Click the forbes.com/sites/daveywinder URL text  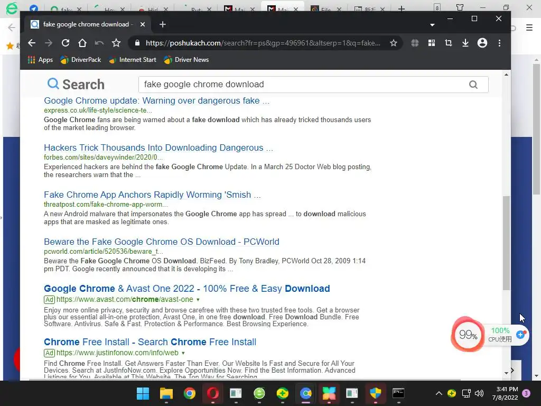[103, 158]
